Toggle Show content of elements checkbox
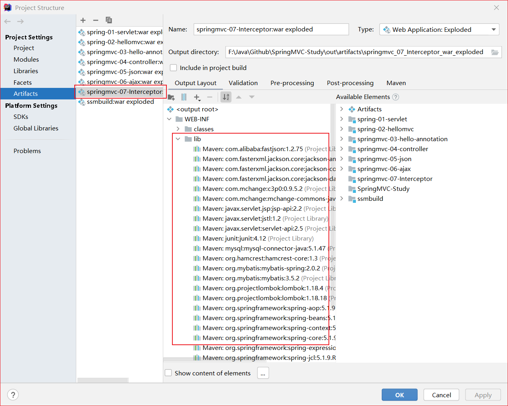The image size is (508, 406). pyautogui.click(x=168, y=373)
